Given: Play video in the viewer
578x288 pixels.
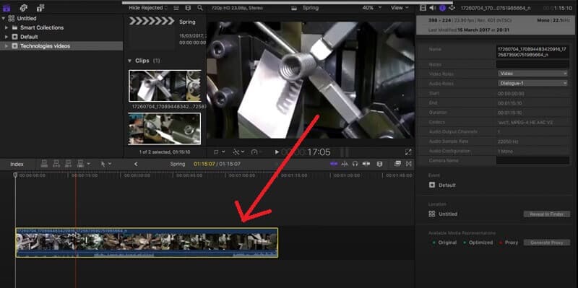Looking at the screenshot, I should point(277,152).
